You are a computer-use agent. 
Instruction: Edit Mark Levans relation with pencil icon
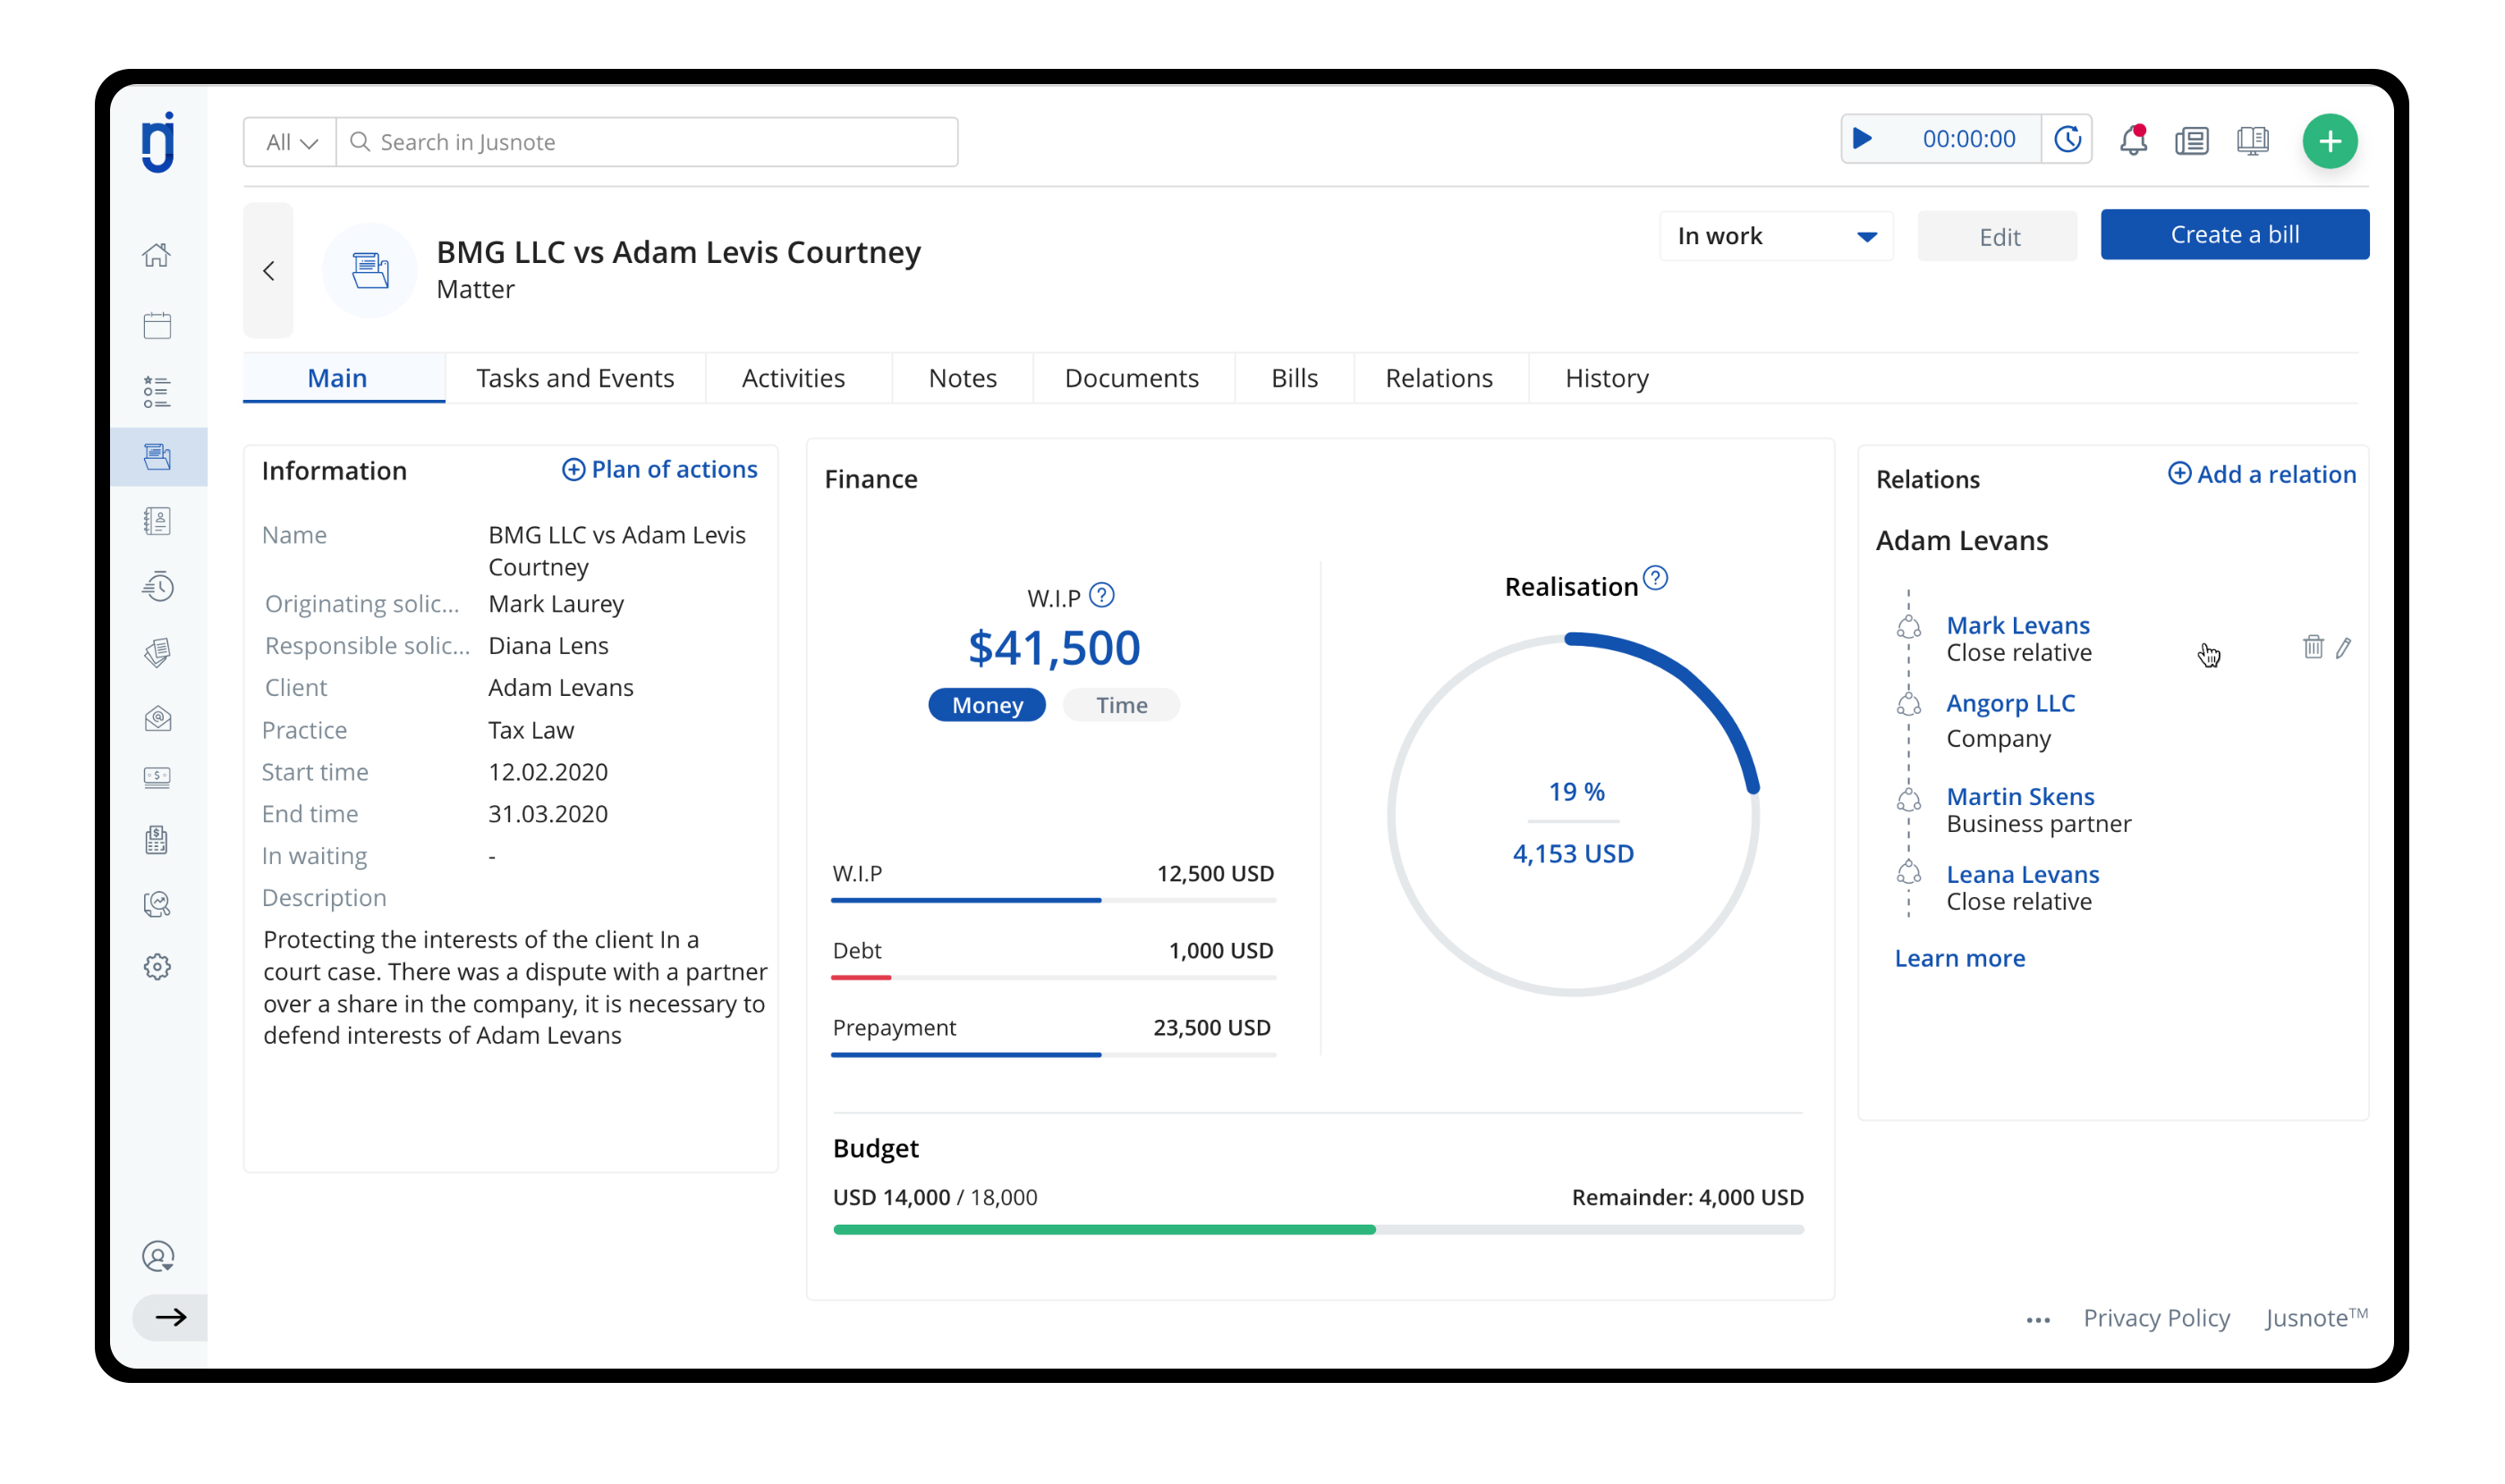tap(2343, 647)
